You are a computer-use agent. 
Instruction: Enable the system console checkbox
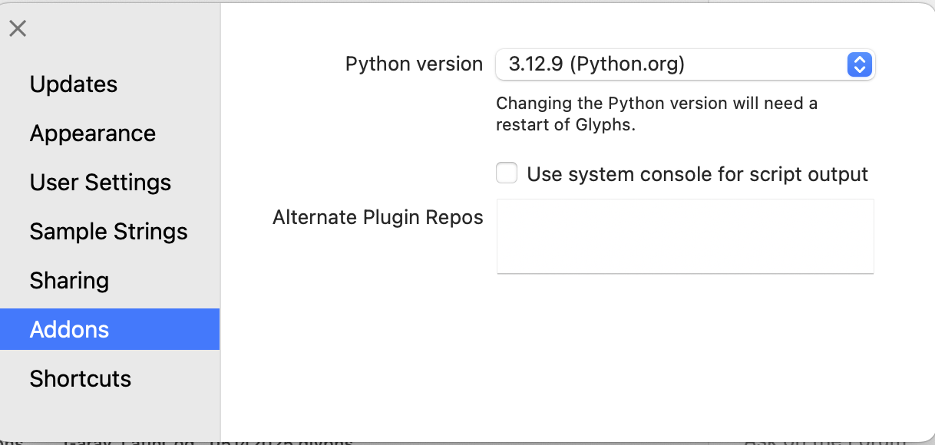[x=507, y=173]
